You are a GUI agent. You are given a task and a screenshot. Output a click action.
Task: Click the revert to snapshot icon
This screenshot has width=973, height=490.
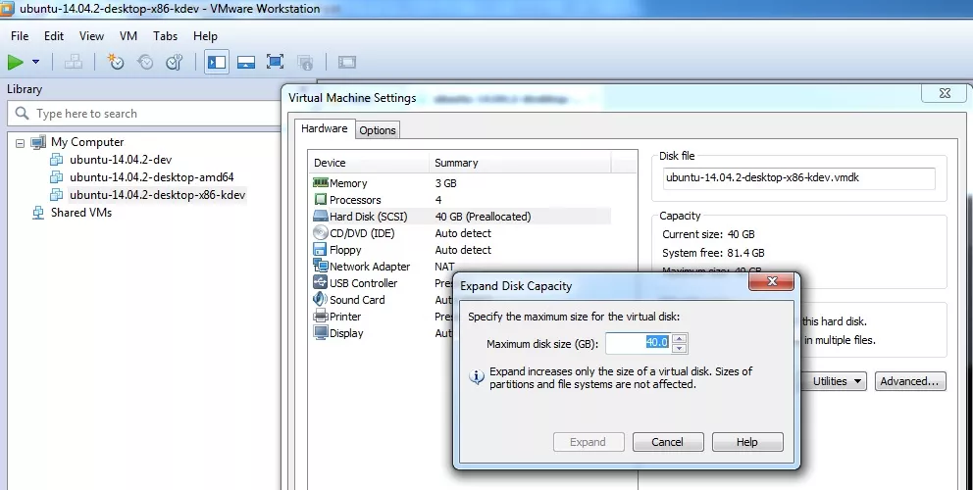click(x=145, y=62)
